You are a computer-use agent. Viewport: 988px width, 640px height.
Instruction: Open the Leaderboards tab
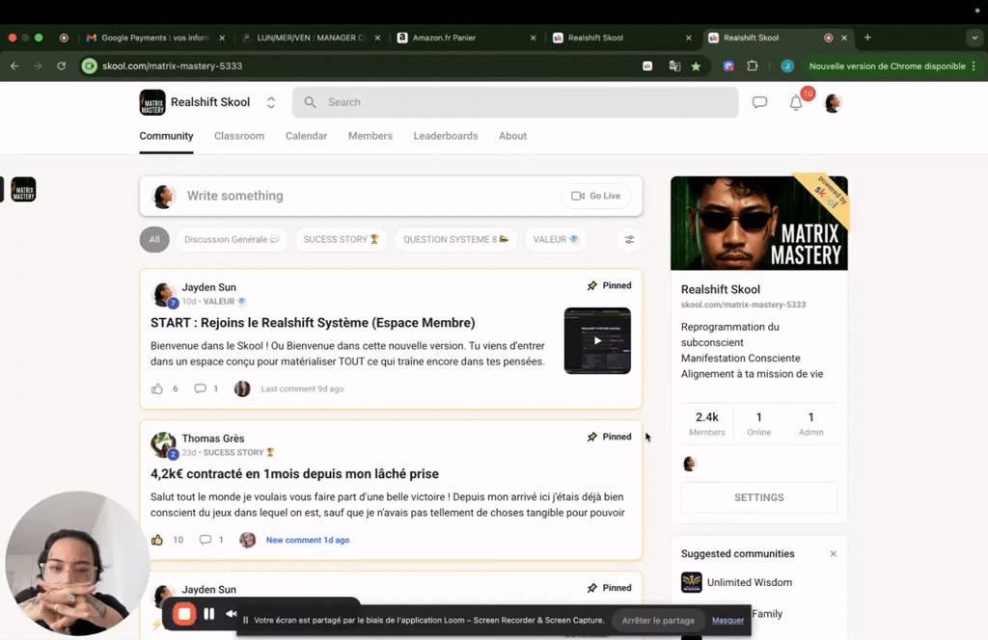click(x=446, y=136)
